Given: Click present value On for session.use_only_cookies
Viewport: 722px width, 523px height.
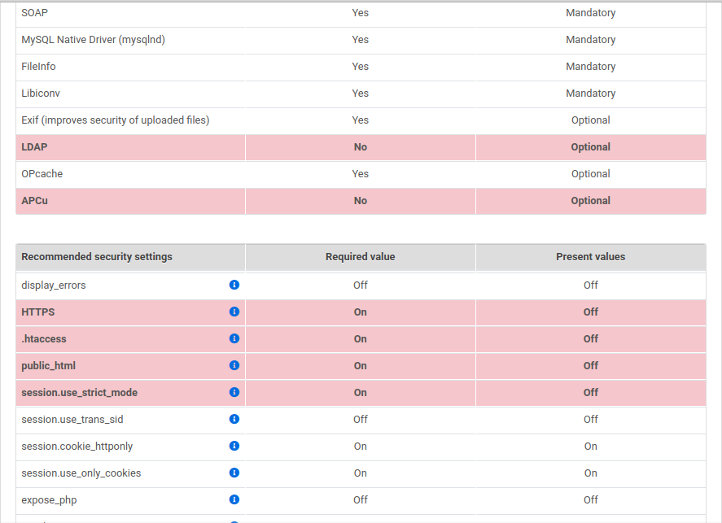Looking at the screenshot, I should tap(591, 473).
